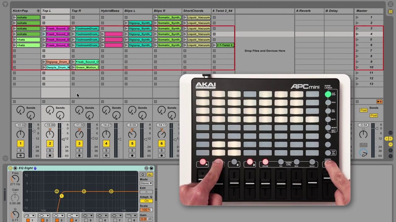Toggle the browser show/hide triangle
This screenshot has height=222, width=396.
[x=5, y=5]
